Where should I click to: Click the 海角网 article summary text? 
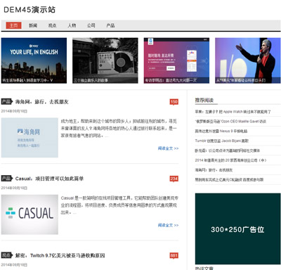click(119, 128)
